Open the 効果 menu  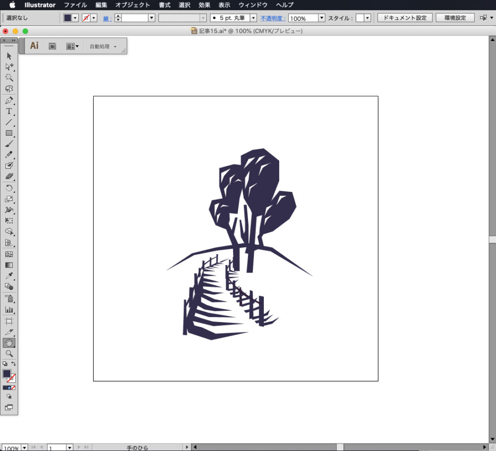204,5
